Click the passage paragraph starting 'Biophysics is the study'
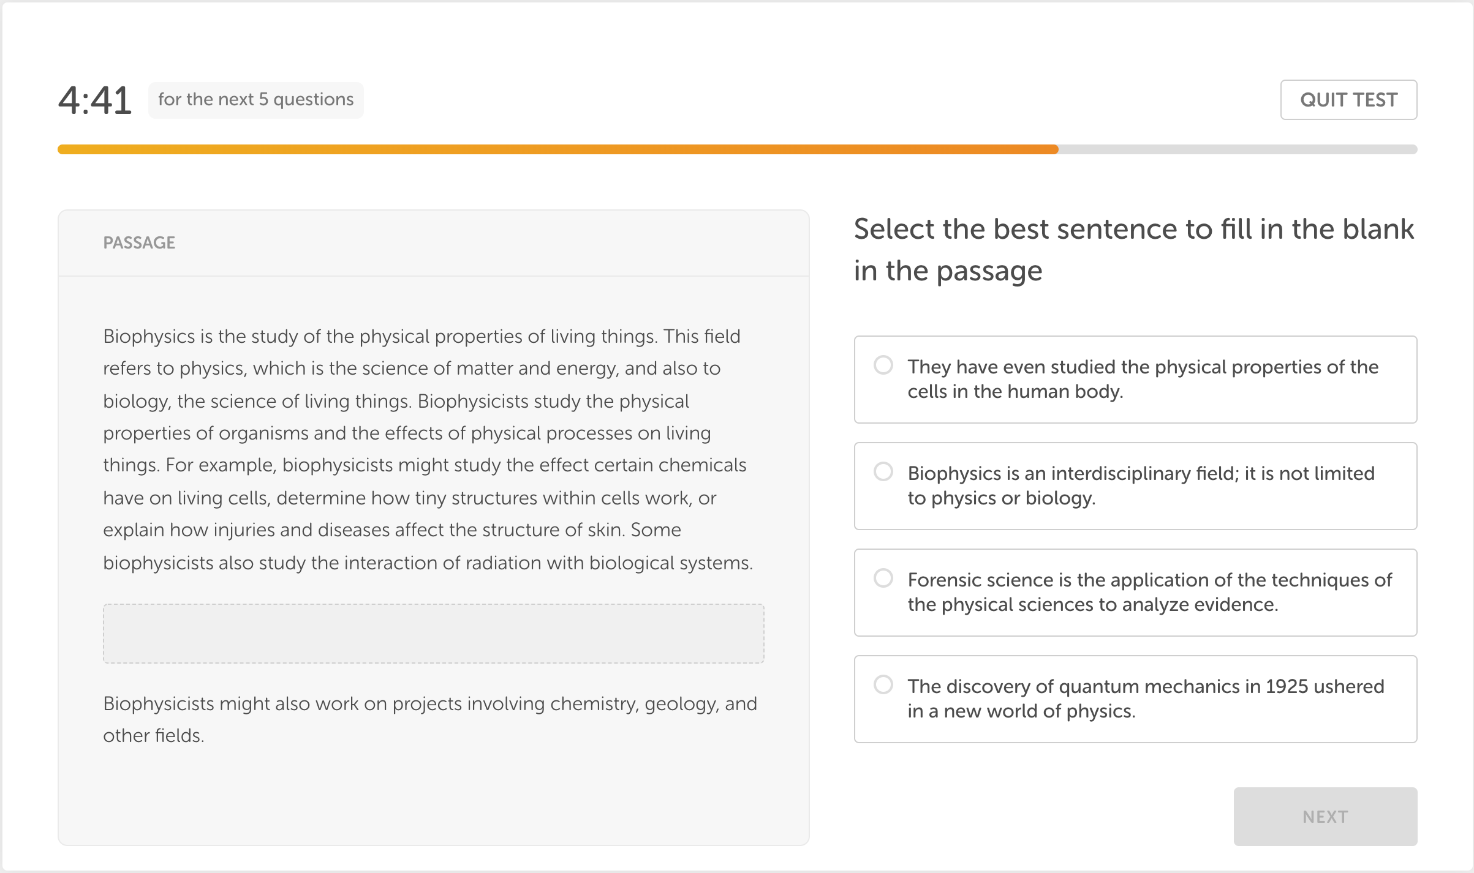 (x=429, y=449)
